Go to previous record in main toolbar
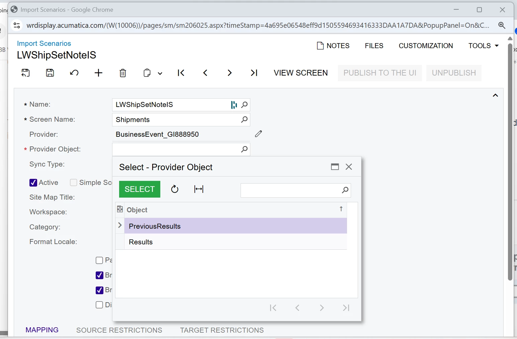Viewport: 517px width, 339px height. click(x=205, y=73)
